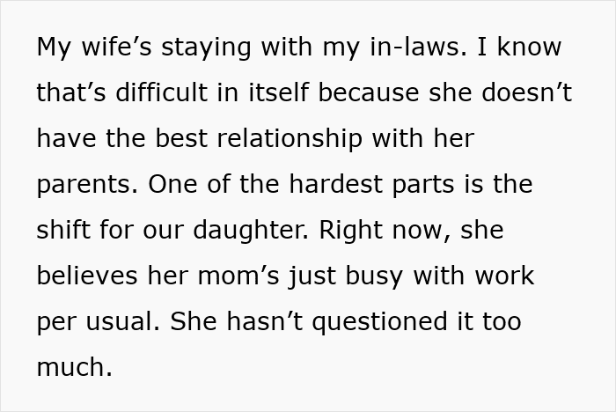This screenshot has width=616, height=412.
Task: Click the word "hardest"
Action: (x=335, y=184)
